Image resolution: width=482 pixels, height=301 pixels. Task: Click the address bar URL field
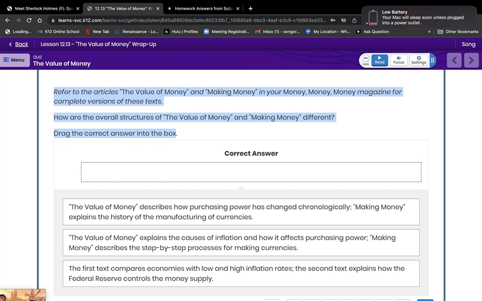tap(192, 20)
